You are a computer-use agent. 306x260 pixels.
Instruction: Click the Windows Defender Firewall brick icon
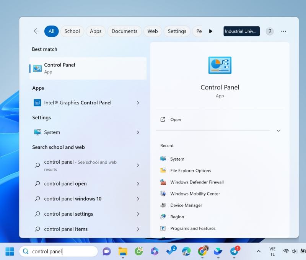163,182
